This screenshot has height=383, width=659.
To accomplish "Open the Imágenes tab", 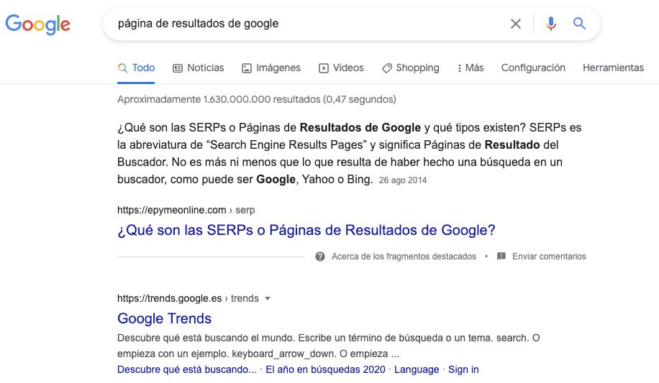I will (x=271, y=68).
